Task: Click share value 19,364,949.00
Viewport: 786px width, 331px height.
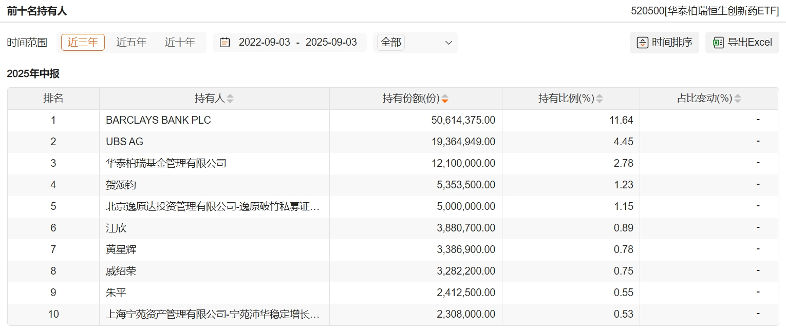Action: [463, 142]
